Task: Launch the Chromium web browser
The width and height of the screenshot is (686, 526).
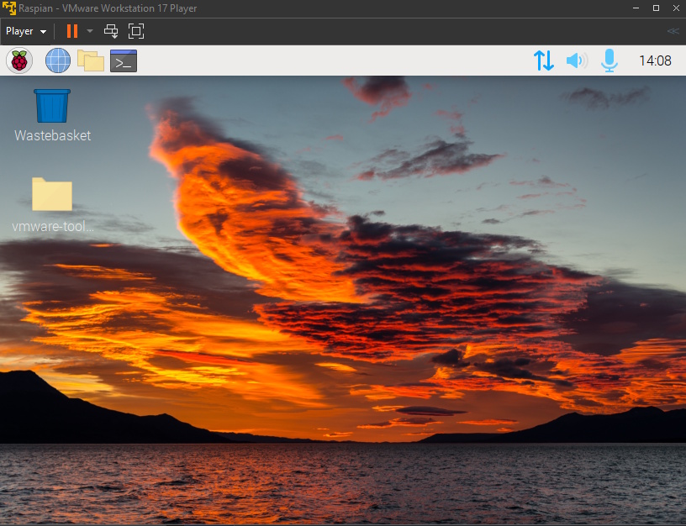Action: click(56, 60)
